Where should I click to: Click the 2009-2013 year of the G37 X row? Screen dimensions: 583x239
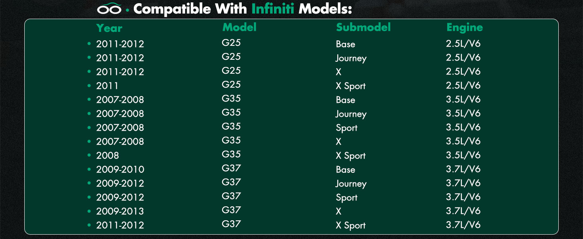coord(120,211)
